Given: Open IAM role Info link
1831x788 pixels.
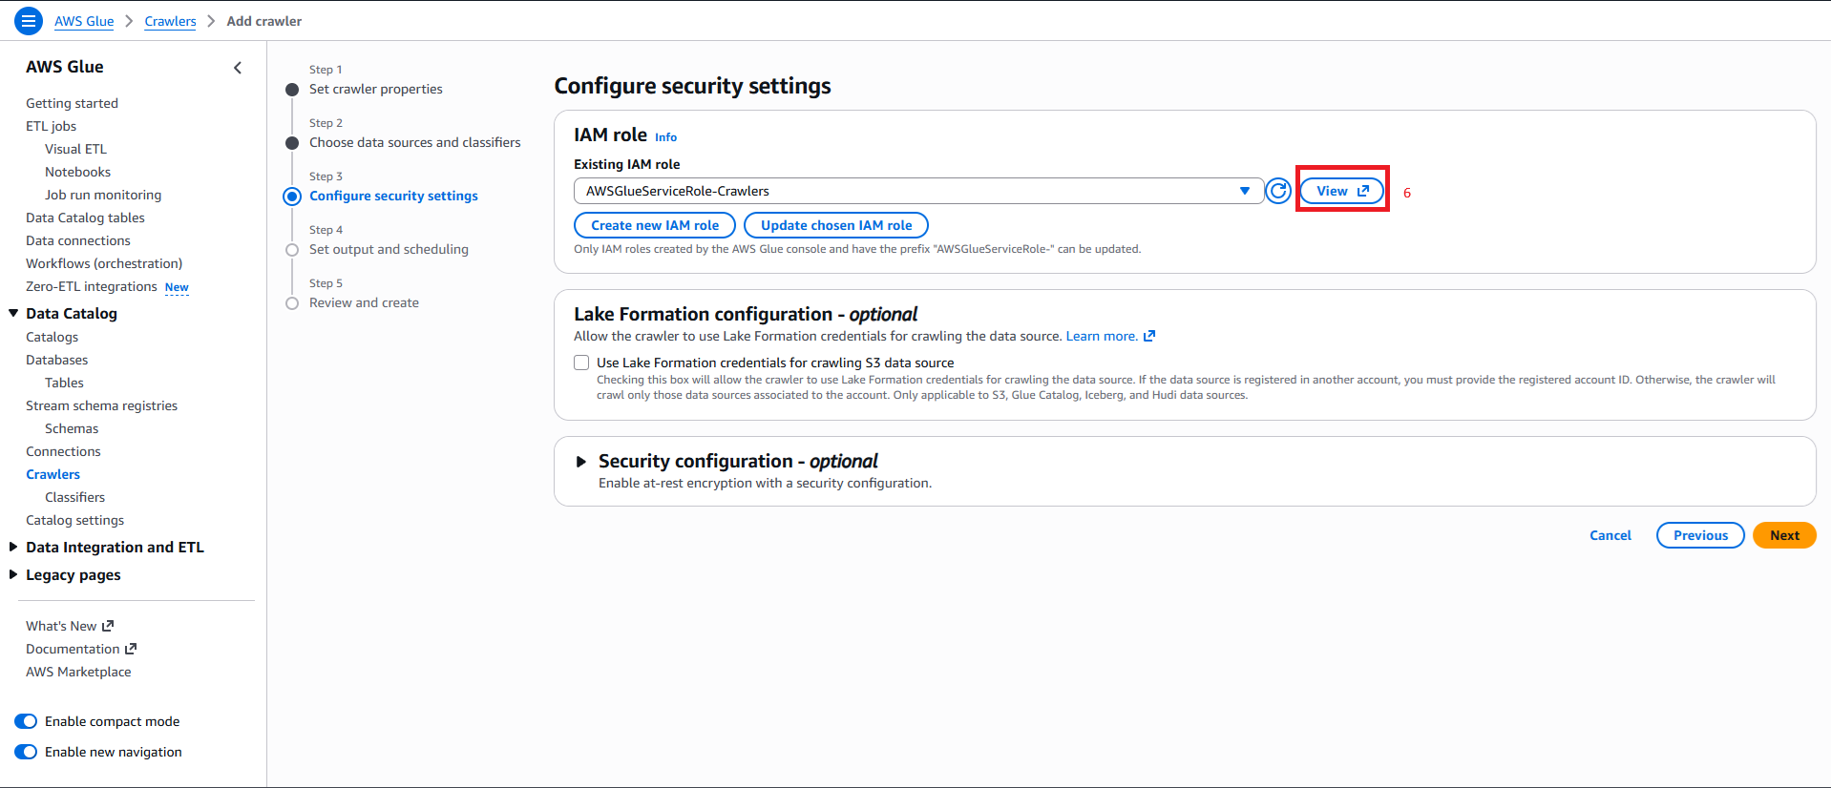Looking at the screenshot, I should 665,137.
